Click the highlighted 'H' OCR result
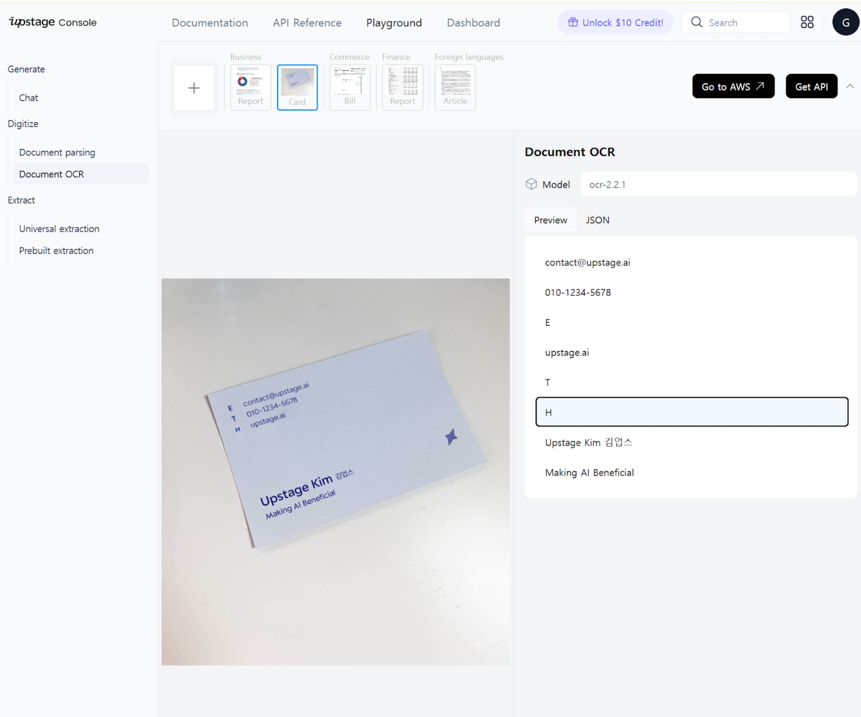861x717 pixels. pyautogui.click(x=692, y=412)
